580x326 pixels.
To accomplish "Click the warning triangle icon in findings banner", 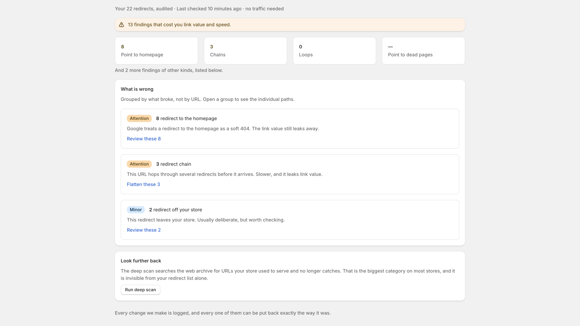I will [121, 25].
